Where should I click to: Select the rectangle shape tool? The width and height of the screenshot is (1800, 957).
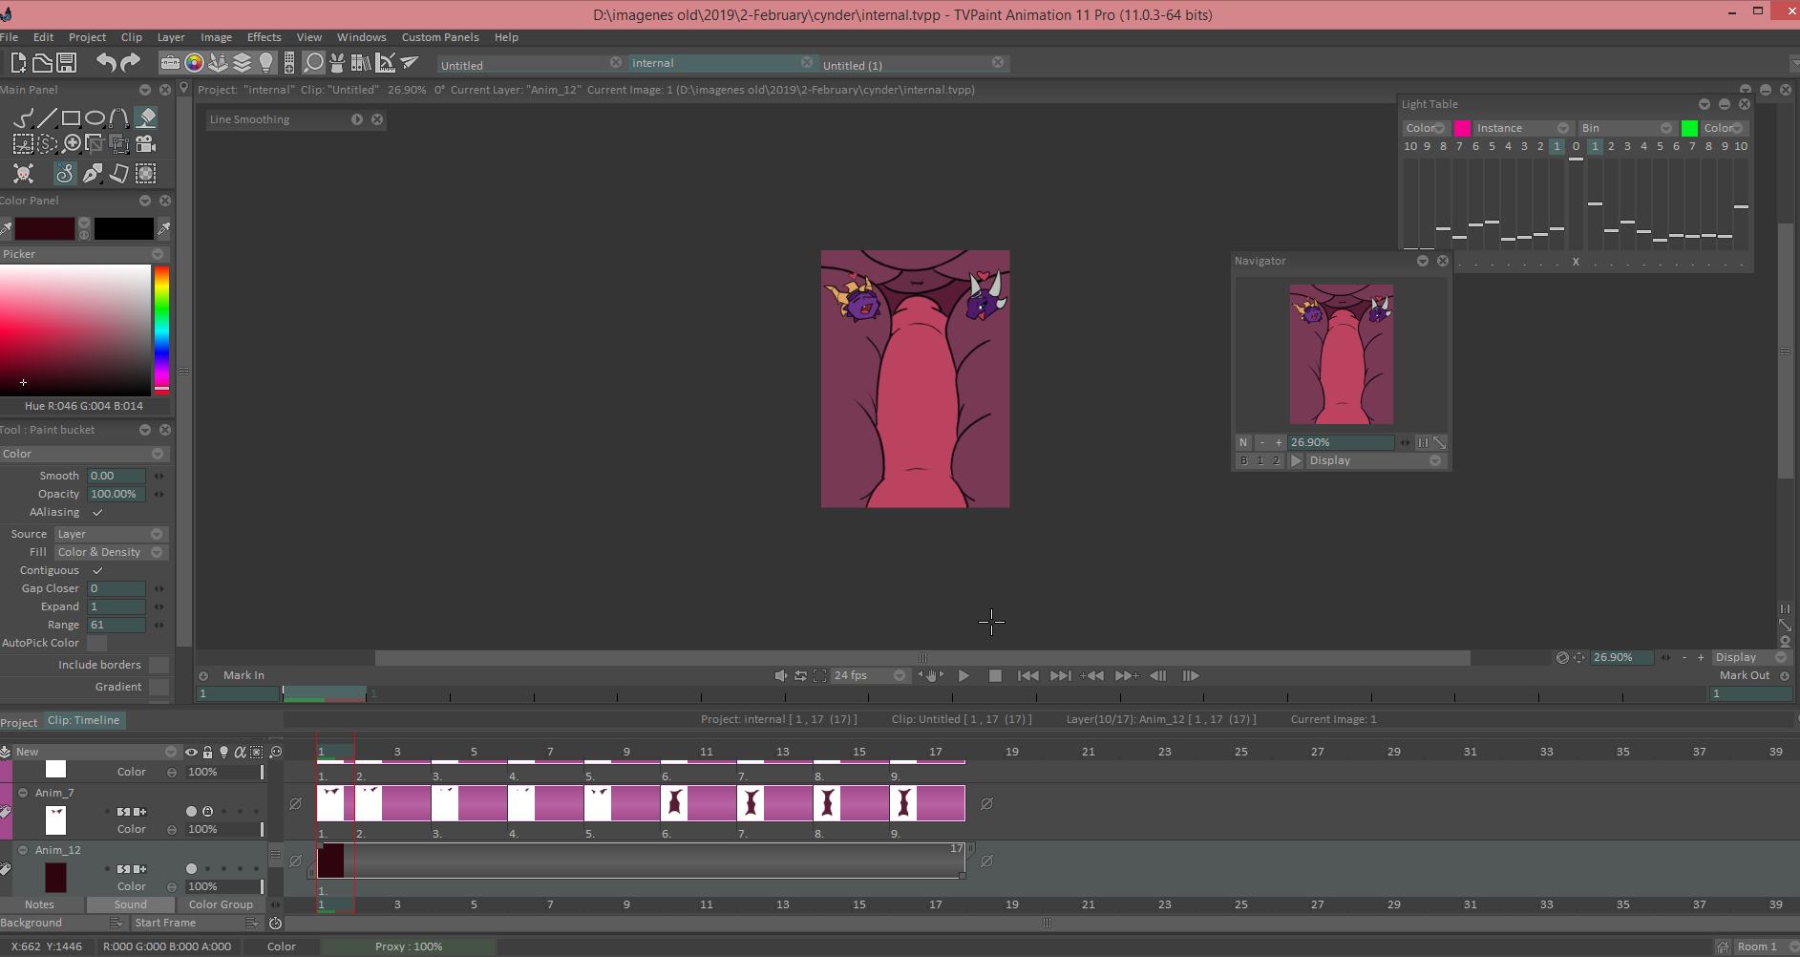[x=71, y=118]
